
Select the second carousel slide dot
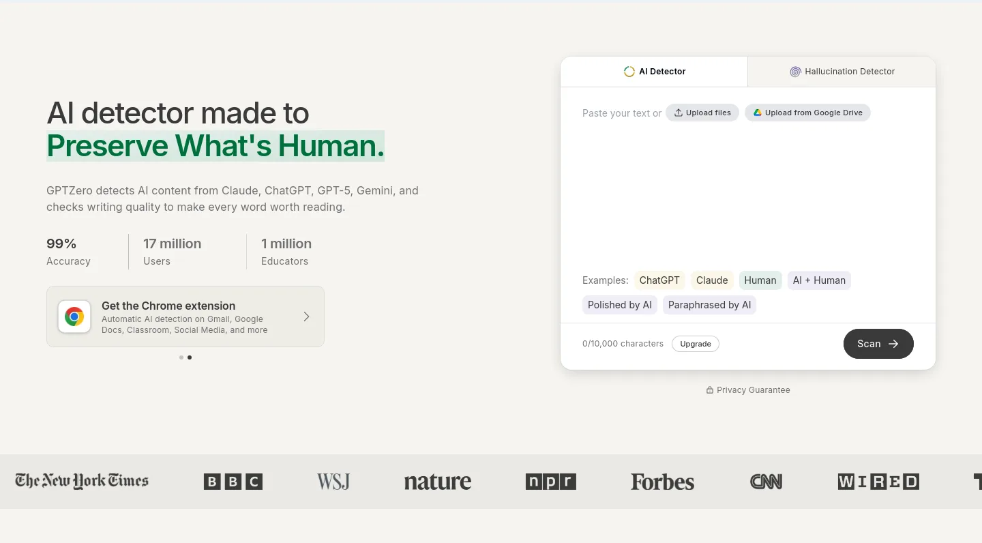click(x=190, y=357)
